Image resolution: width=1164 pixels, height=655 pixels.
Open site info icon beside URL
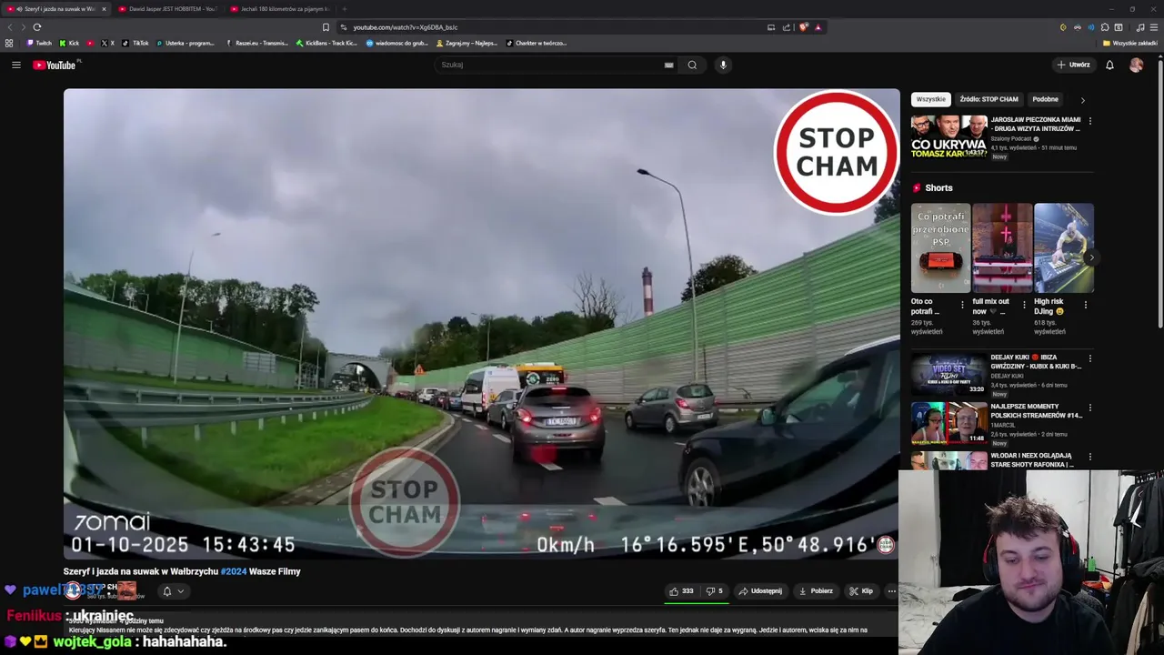point(343,27)
